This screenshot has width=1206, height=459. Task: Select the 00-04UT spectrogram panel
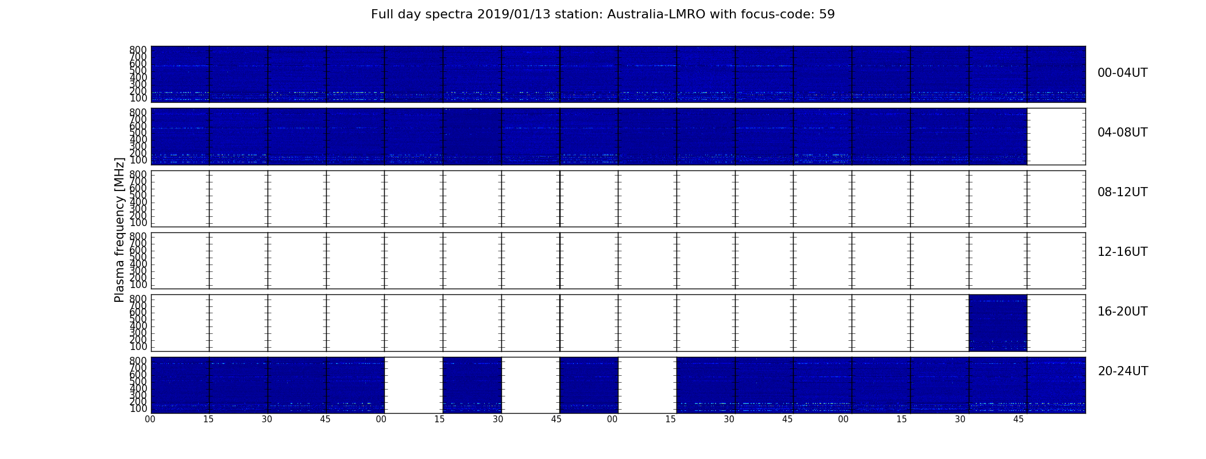coord(618,74)
